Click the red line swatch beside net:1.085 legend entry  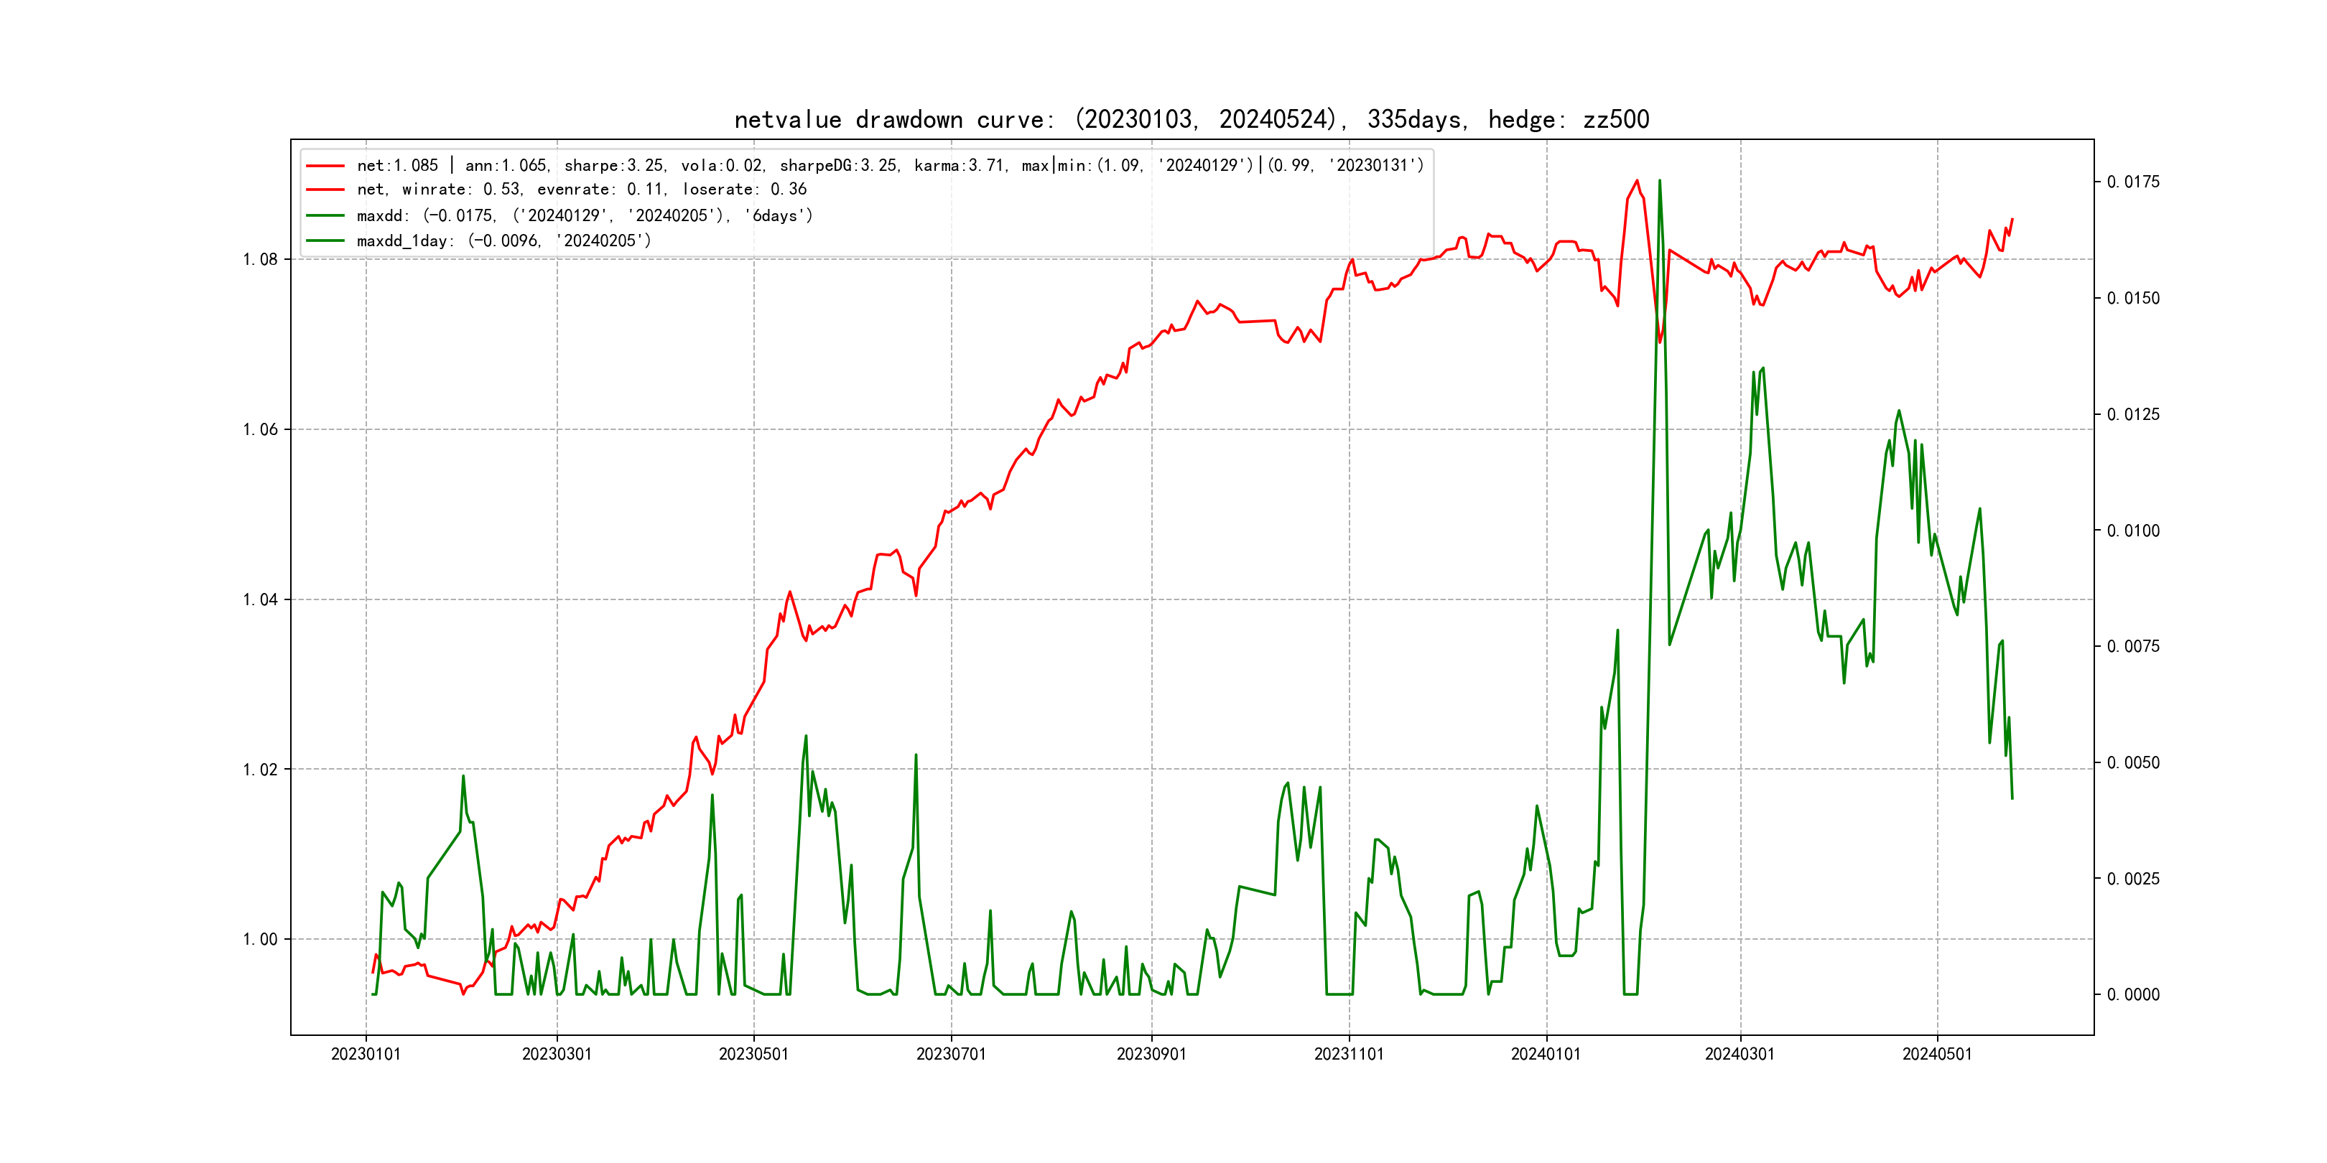(325, 166)
